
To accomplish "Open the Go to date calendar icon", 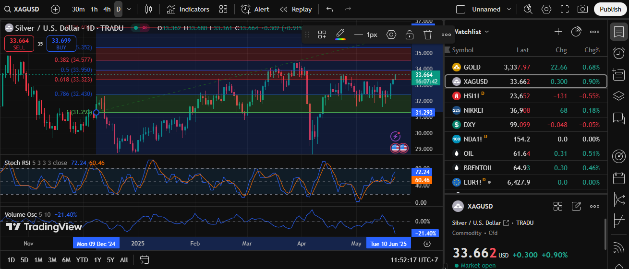I will (x=144, y=260).
